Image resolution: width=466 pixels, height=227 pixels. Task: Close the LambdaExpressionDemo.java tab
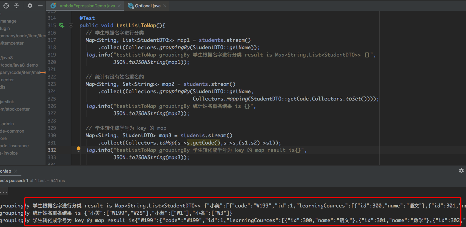click(x=119, y=6)
